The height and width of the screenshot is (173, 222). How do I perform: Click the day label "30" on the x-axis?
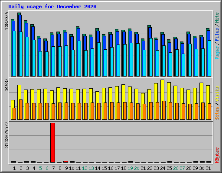(x=202, y=168)
